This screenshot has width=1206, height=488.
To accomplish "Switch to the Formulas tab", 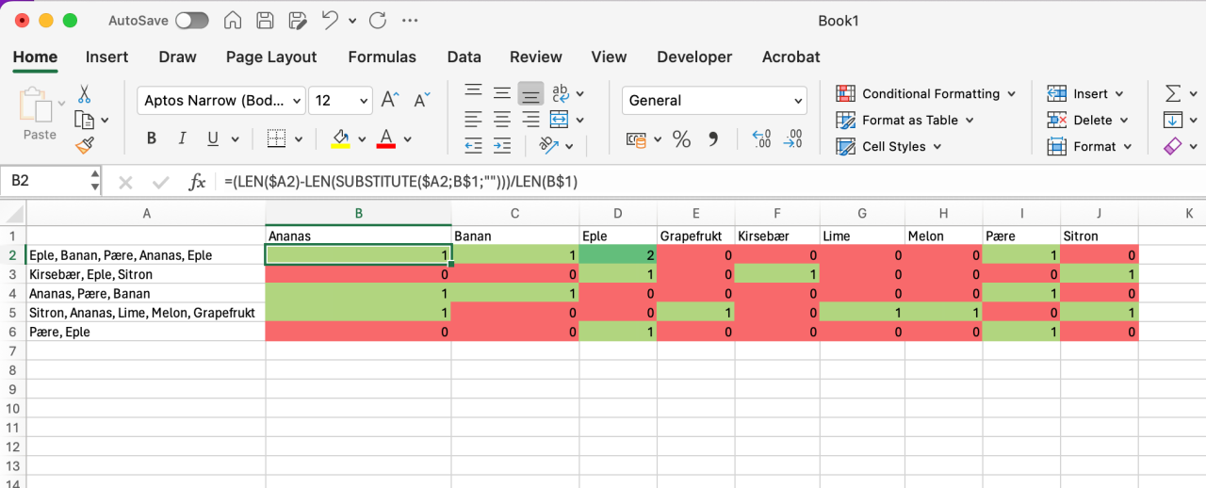I will (382, 57).
